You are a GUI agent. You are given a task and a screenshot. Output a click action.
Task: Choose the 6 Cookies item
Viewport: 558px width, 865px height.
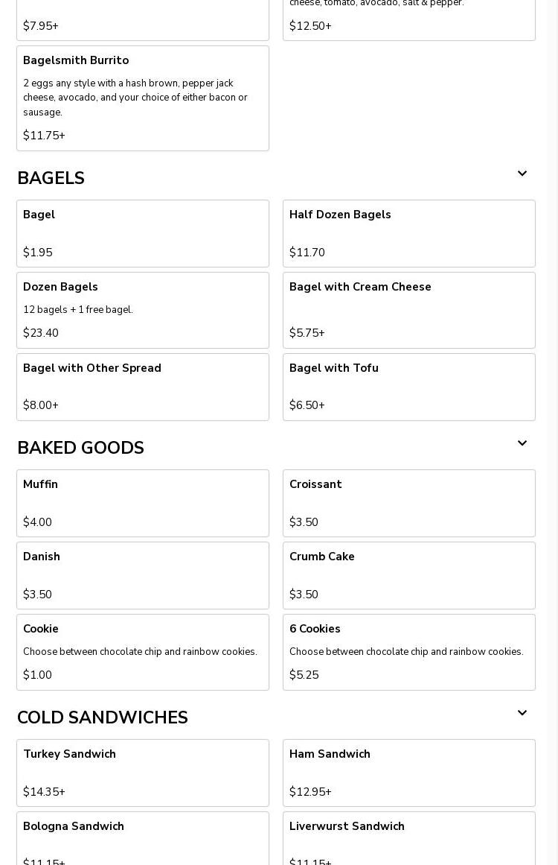pos(408,652)
